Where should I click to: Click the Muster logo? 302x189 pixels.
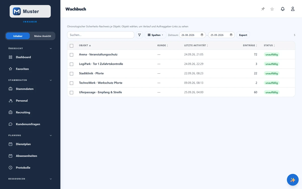pyautogui.click(x=30, y=11)
